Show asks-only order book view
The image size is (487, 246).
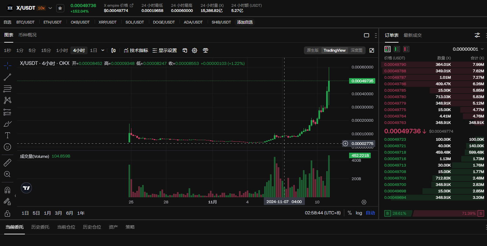click(406, 49)
